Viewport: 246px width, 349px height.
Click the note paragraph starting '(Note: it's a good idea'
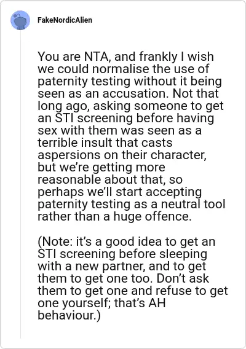point(133,278)
